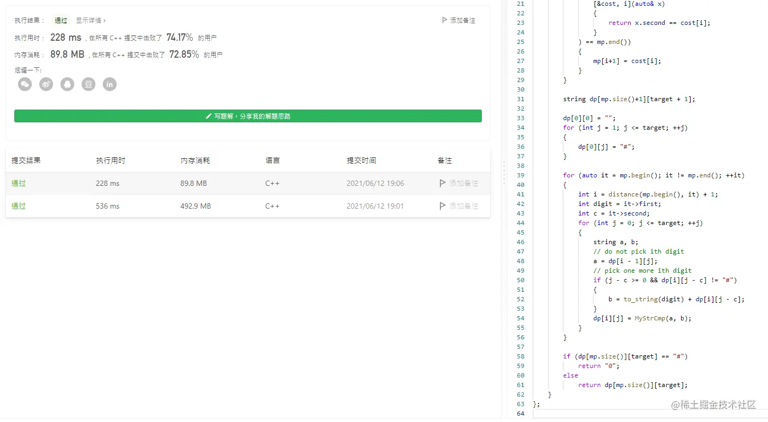Click 语言 column header
The width and height of the screenshot is (768, 422).
[x=272, y=160]
